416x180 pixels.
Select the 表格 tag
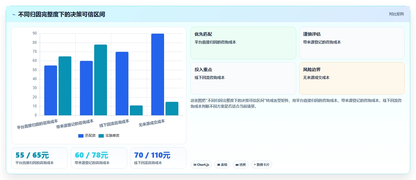click(222, 165)
